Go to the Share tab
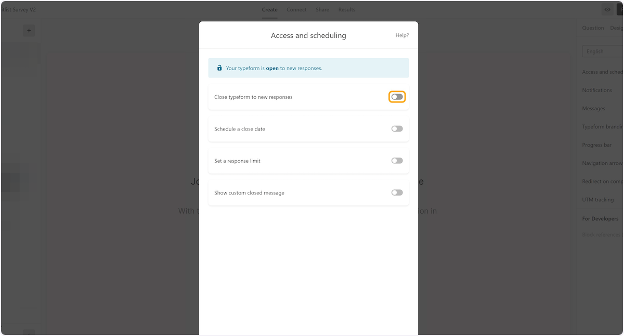The height and width of the screenshot is (336, 624). point(322,9)
